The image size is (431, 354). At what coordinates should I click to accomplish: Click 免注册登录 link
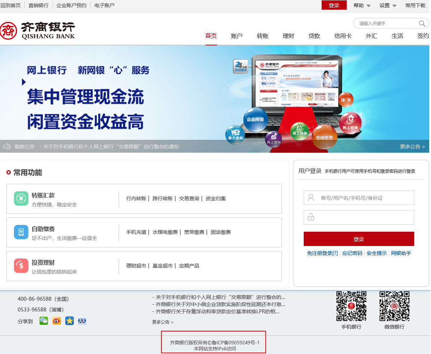[322, 253]
